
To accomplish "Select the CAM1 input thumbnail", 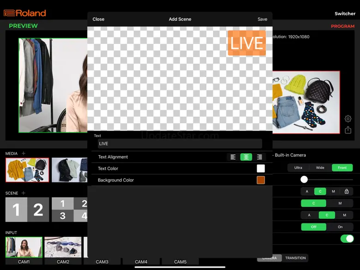I will (24, 247).
